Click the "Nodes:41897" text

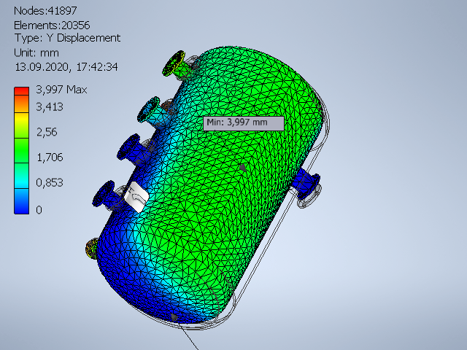coord(45,11)
